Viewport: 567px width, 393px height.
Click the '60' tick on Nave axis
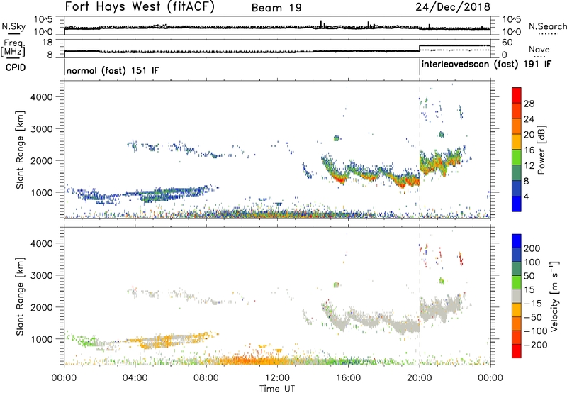(x=507, y=43)
